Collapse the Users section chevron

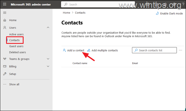click(x=48, y=28)
